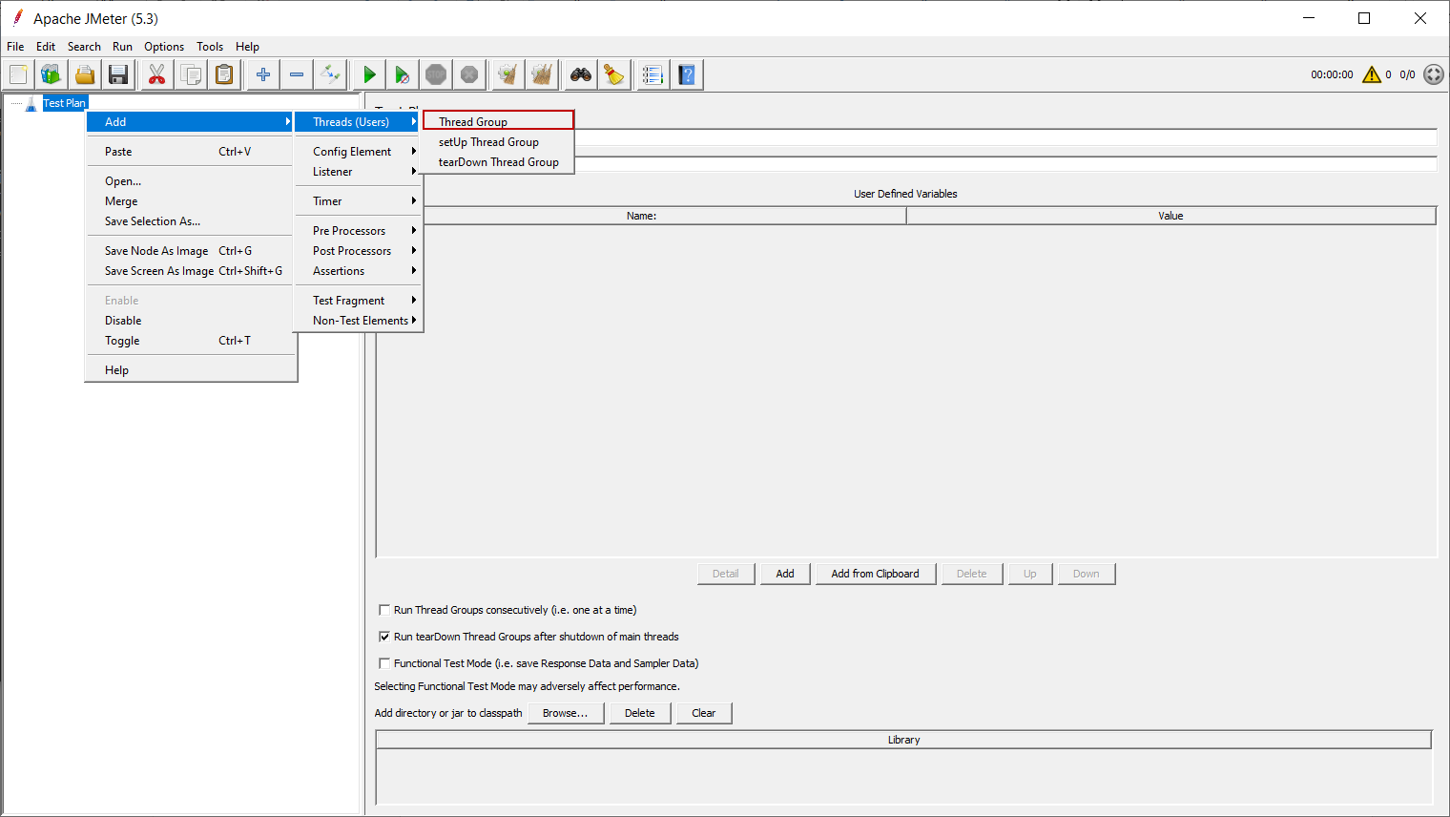Click the Toggle enable/disable toolbar icon
This screenshot has height=817, width=1450.
tap(330, 74)
